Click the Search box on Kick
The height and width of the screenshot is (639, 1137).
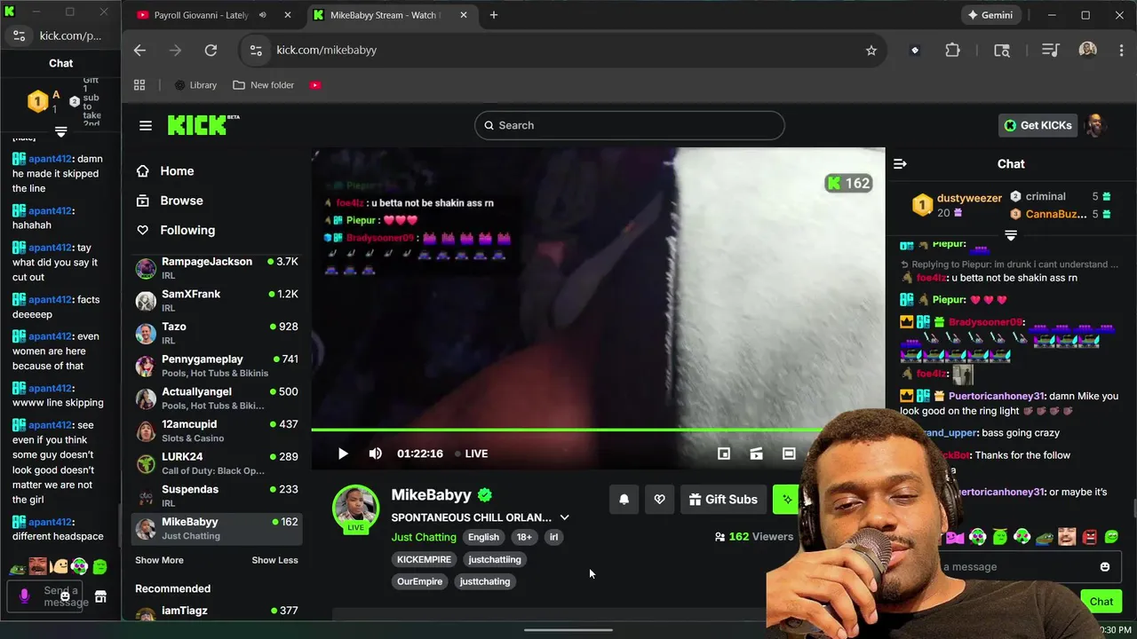click(630, 125)
